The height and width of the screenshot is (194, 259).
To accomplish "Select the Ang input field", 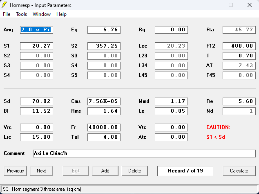I will pyautogui.click(x=36, y=30).
